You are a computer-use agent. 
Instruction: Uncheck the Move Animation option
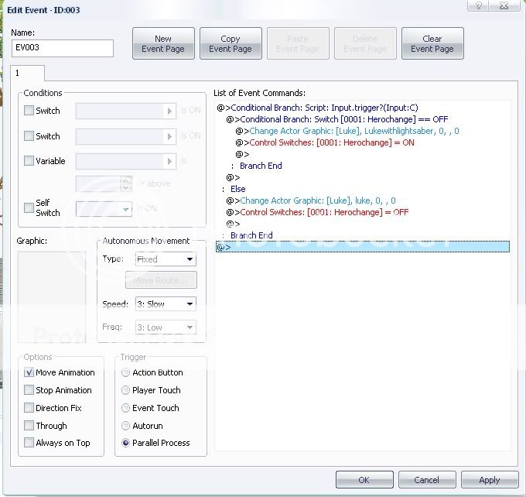(x=29, y=372)
